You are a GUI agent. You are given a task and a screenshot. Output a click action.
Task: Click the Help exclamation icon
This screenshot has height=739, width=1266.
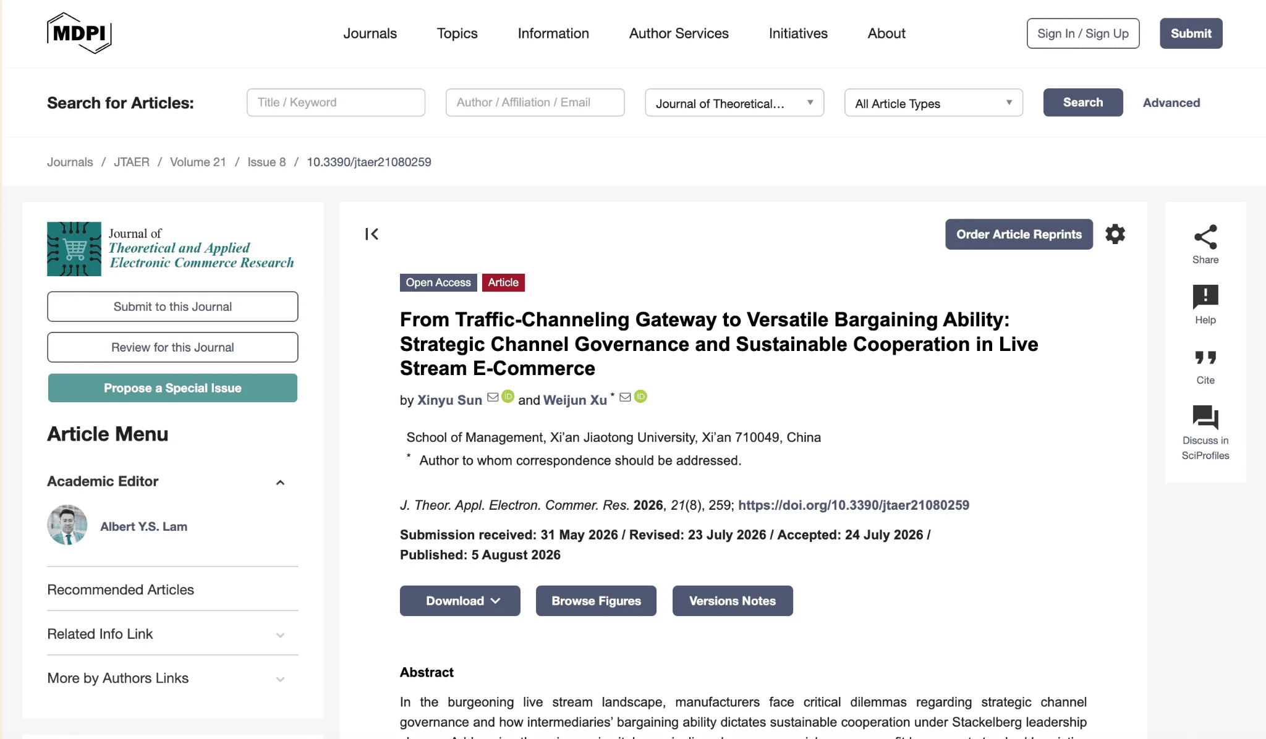pyautogui.click(x=1205, y=297)
